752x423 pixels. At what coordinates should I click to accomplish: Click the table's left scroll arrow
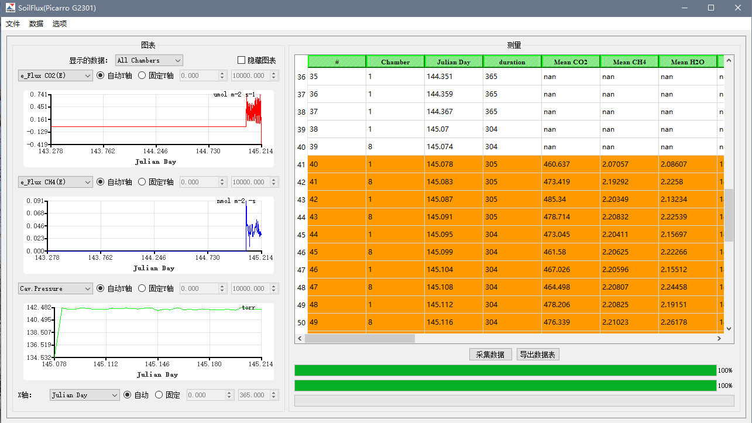(x=300, y=338)
